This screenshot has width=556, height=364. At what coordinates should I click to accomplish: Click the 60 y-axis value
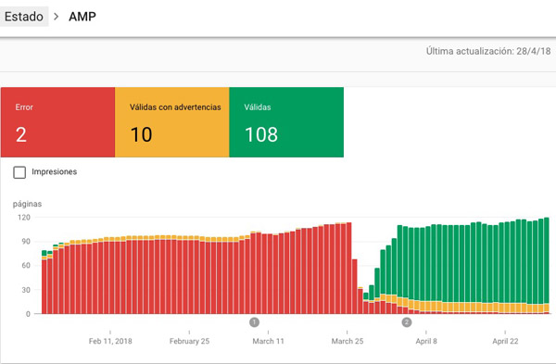point(26,266)
